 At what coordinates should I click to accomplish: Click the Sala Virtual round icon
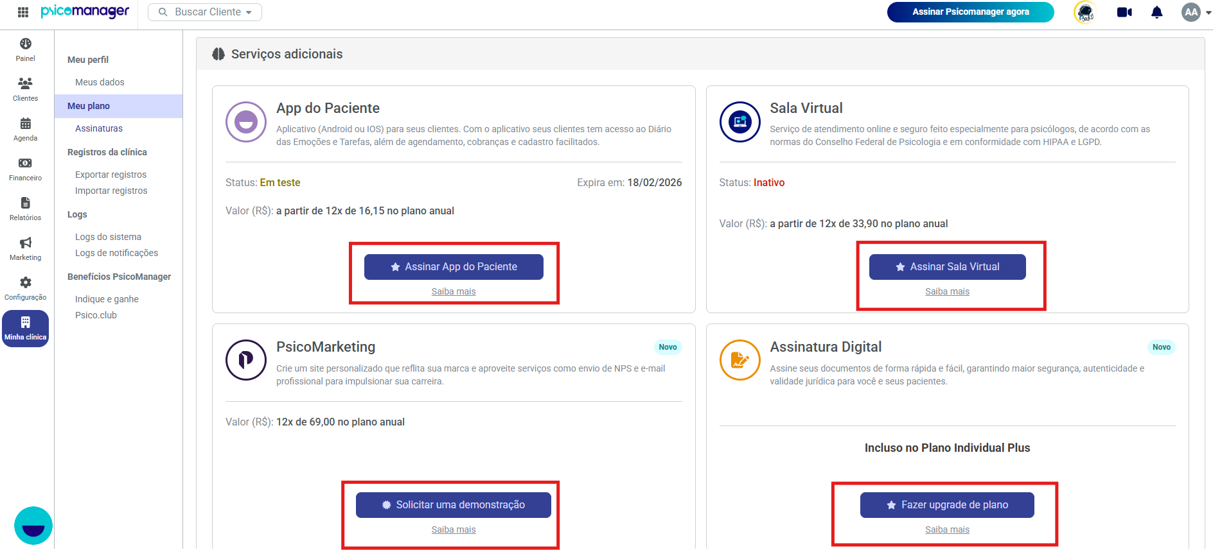[740, 122]
